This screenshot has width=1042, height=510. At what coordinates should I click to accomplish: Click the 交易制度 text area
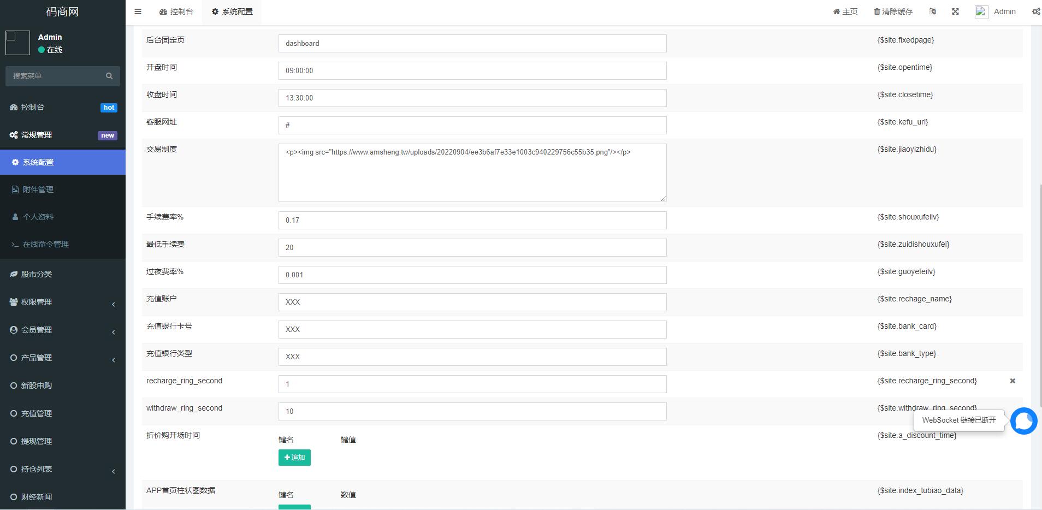point(472,173)
